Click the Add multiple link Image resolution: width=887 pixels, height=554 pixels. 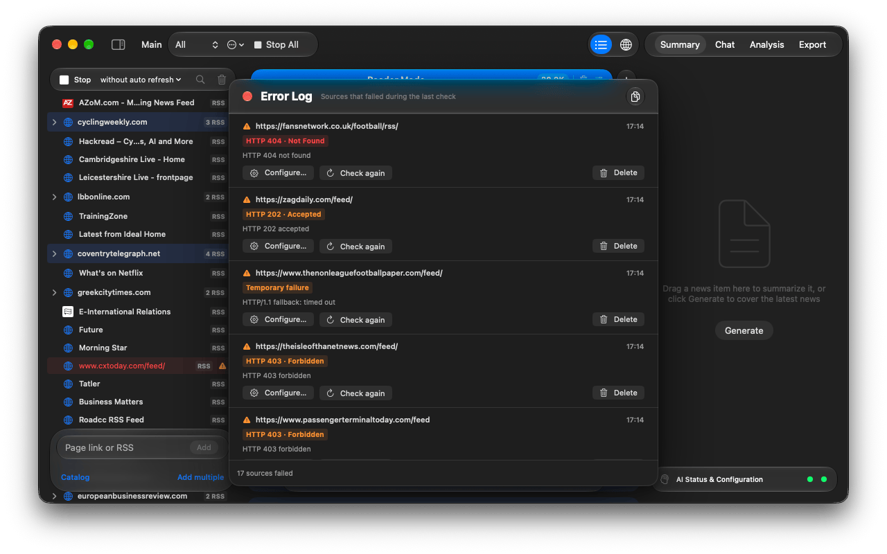pos(200,477)
